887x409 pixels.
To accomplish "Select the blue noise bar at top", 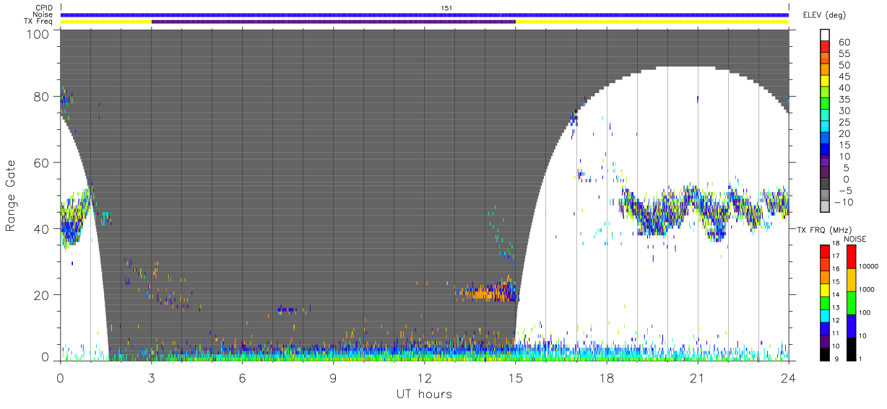I will click(x=425, y=14).
